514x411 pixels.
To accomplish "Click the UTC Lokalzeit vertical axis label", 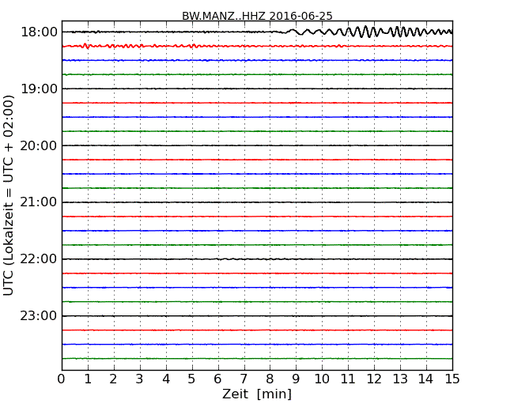I will 9,195.
